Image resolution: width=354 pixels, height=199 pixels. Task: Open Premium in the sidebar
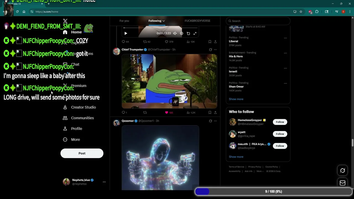(x=75, y=86)
